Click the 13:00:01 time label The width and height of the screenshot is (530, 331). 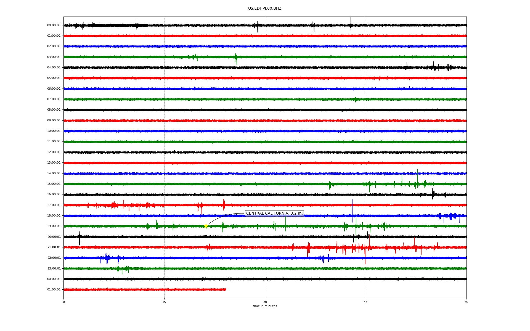(x=54, y=163)
